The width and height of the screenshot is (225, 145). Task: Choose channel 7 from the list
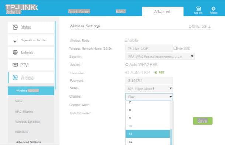(x=148, y=102)
